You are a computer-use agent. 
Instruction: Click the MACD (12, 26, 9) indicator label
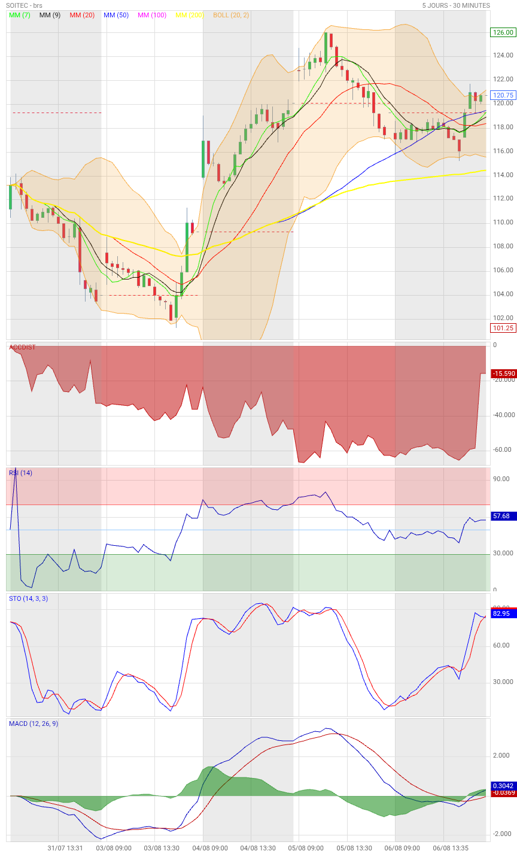[34, 724]
